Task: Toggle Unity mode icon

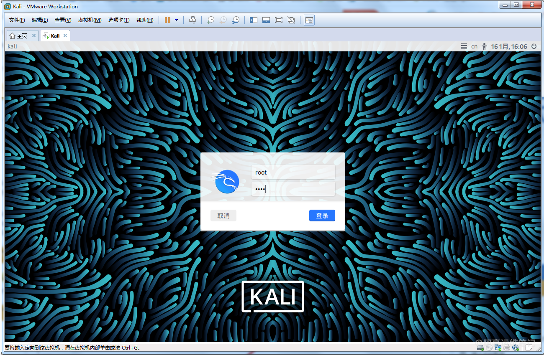Action: pos(291,20)
